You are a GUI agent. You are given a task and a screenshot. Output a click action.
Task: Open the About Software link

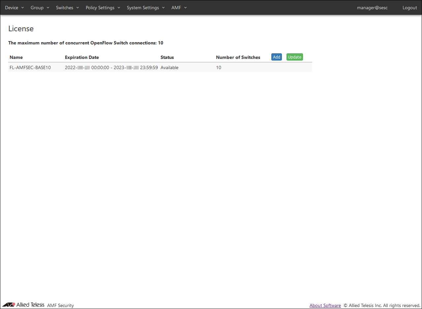click(x=325, y=305)
